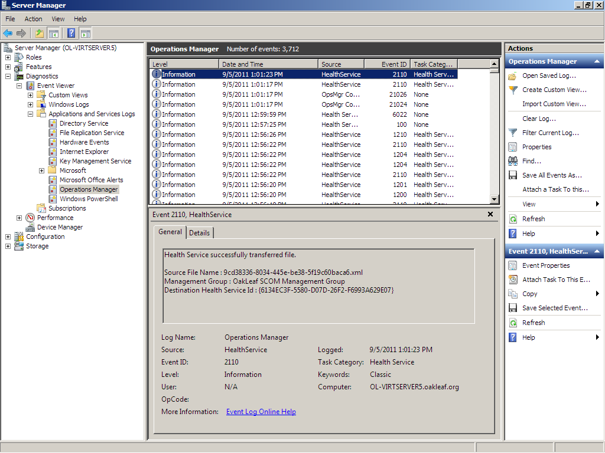
Task: Collapse the Event 2110 actions section
Action: (x=597, y=251)
